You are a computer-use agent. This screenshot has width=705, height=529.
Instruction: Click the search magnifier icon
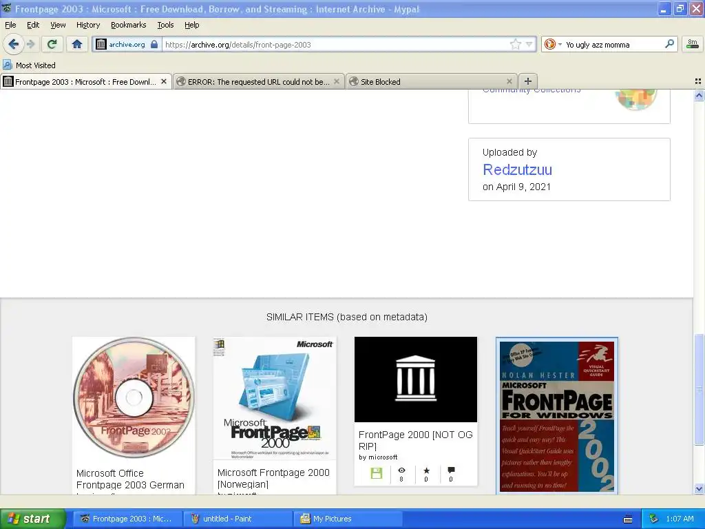click(669, 43)
